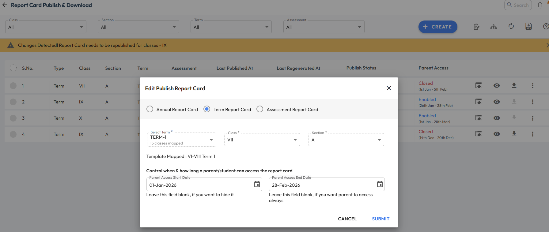The height and width of the screenshot is (232, 549).
Task: Expand the Section dropdown showing A in dialog
Action: click(346, 140)
